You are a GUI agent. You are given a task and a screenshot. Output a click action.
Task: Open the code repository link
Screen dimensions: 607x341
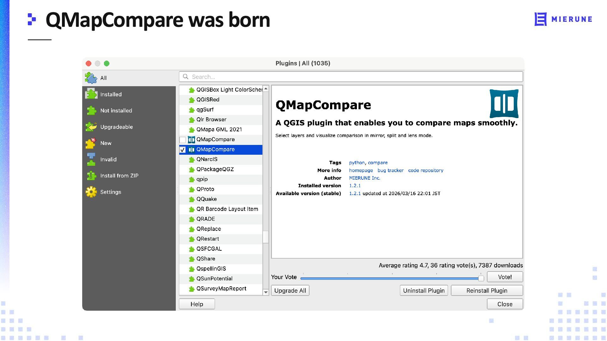tap(426, 170)
